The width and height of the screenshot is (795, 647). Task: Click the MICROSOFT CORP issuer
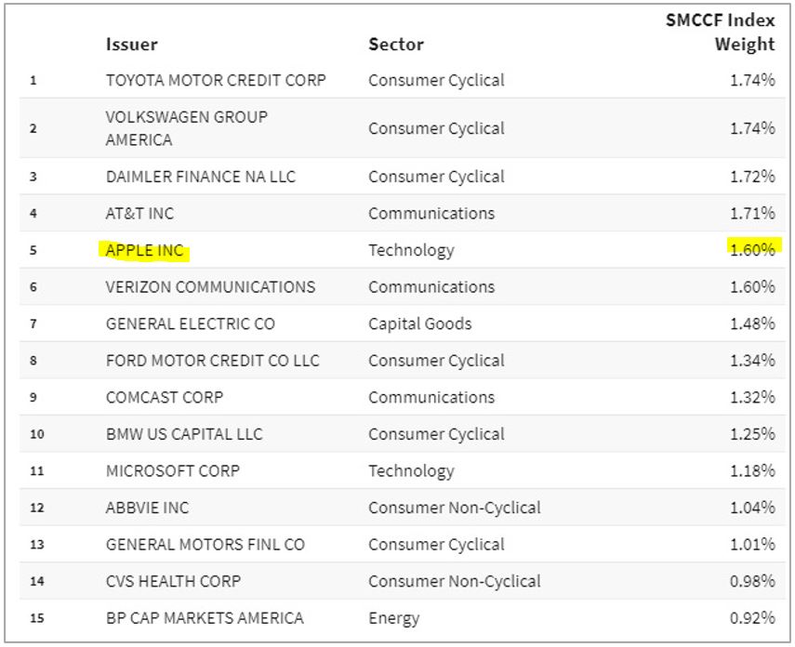[173, 470]
